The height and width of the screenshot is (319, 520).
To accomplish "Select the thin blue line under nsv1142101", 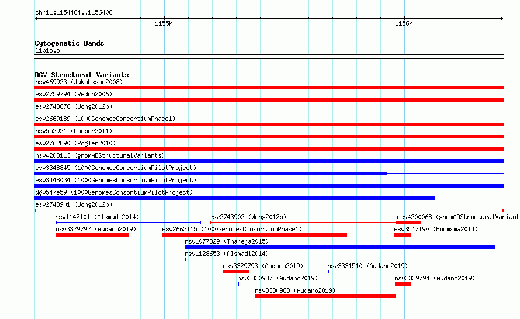I will (x=129, y=223).
